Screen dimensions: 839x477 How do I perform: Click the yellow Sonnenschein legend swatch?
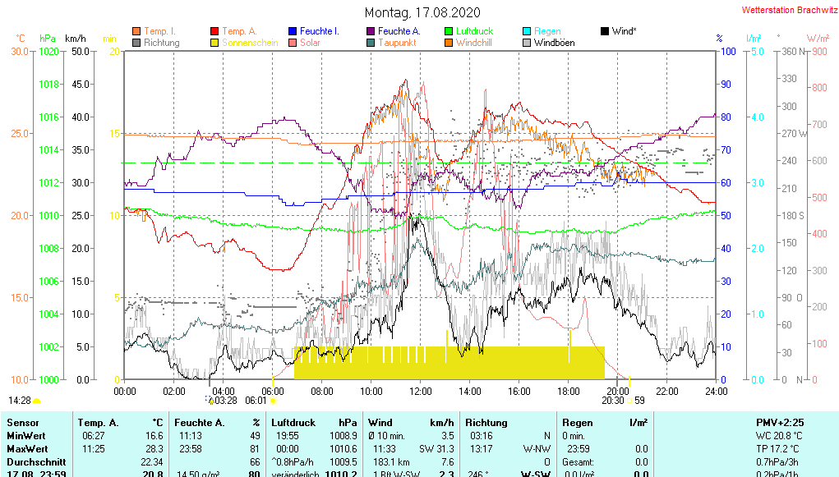(x=214, y=43)
